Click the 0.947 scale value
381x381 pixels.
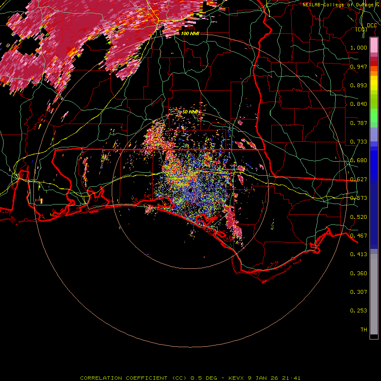pos(359,66)
